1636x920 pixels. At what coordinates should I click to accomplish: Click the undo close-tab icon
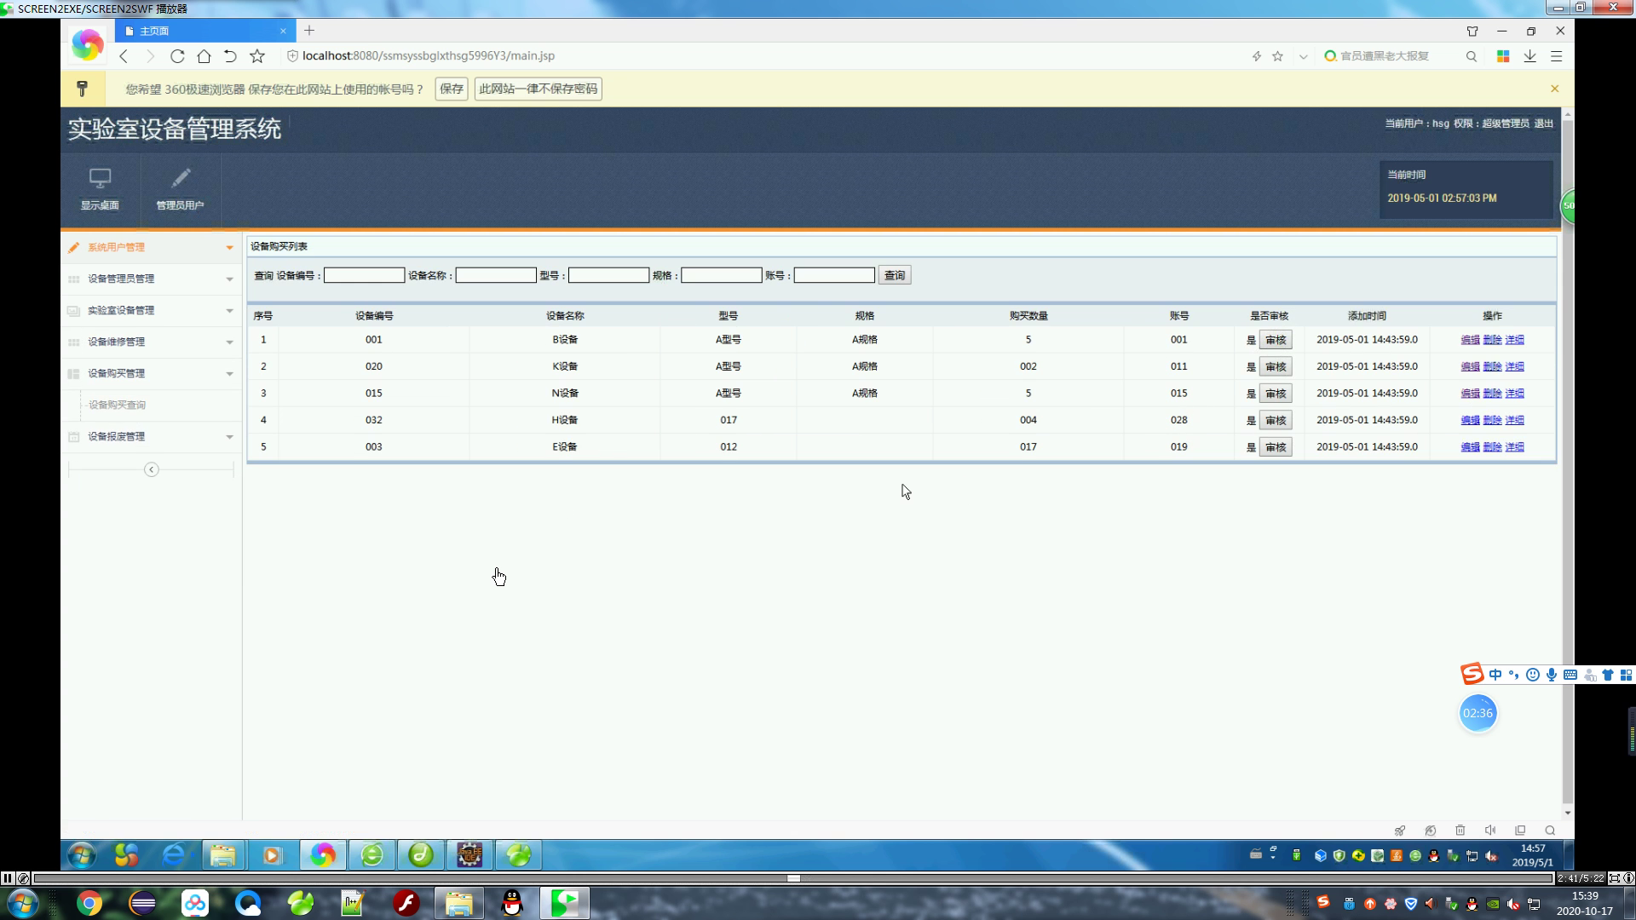tap(230, 56)
